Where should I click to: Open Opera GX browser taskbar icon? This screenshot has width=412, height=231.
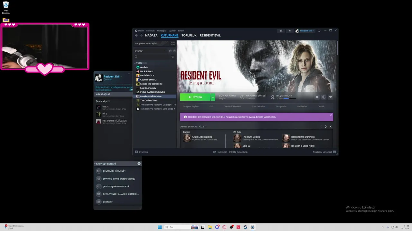(x=224, y=227)
